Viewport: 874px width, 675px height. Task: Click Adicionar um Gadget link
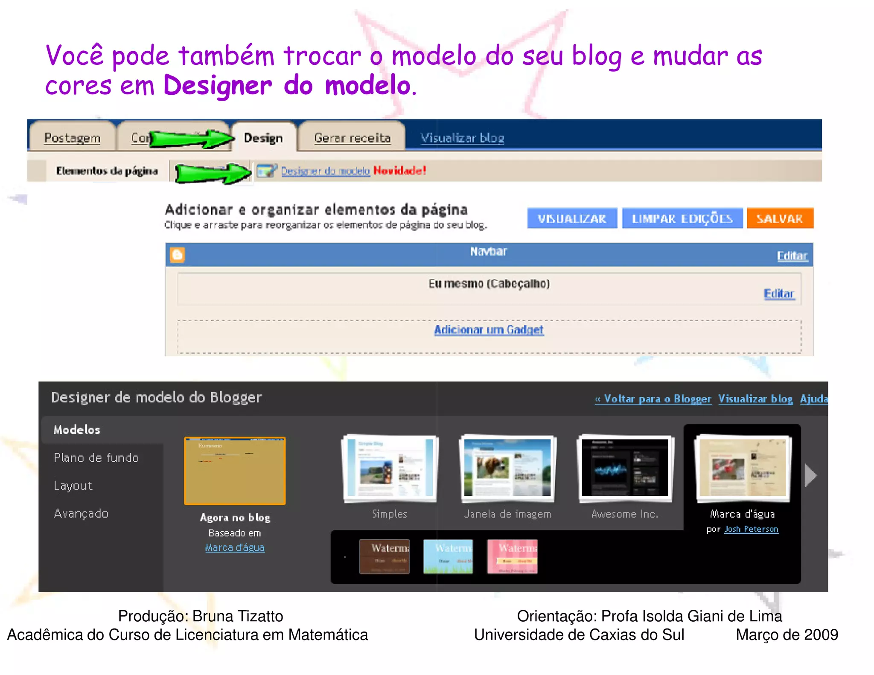point(489,330)
